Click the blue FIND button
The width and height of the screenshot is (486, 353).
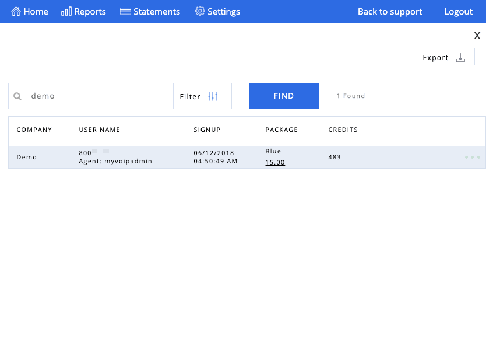point(284,96)
